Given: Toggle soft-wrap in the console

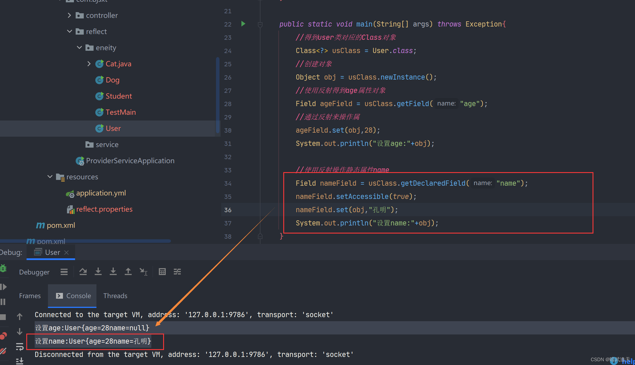Looking at the screenshot, I should (20, 347).
